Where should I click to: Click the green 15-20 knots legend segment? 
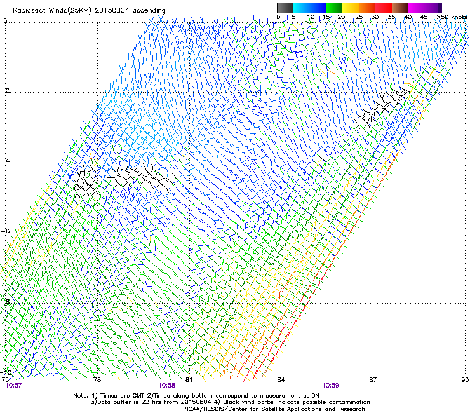(334, 8)
